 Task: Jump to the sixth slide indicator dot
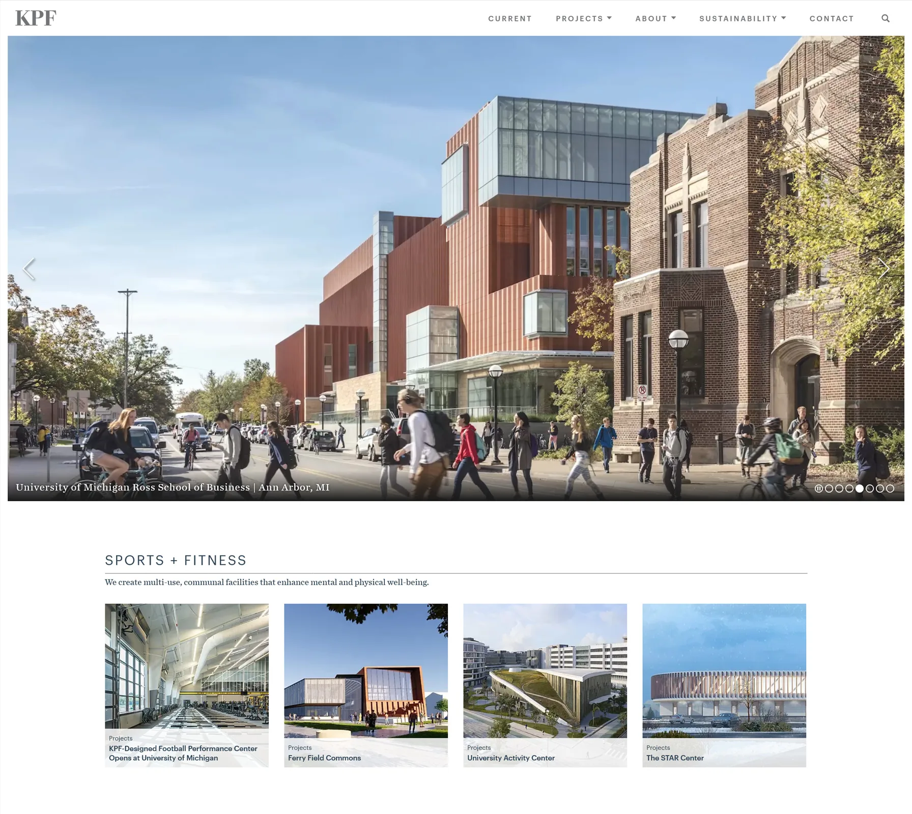pyautogui.click(x=880, y=488)
